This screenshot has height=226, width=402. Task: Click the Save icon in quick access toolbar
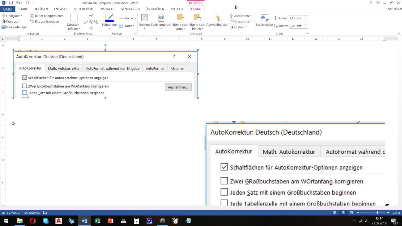pyautogui.click(x=11, y=3)
